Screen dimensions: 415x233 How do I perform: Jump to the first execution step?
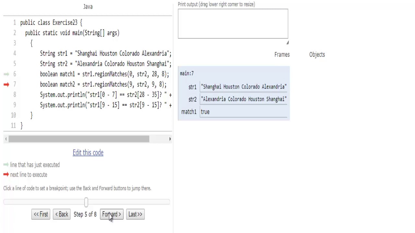(41, 214)
